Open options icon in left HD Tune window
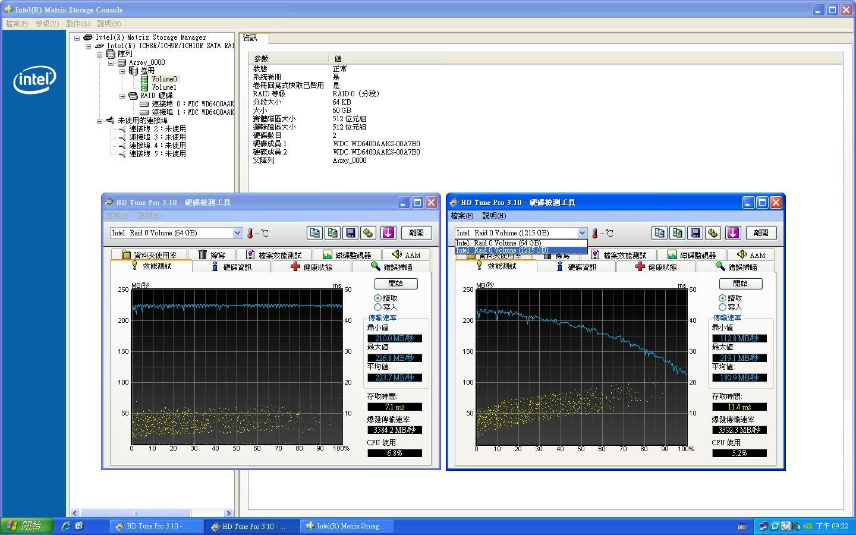This screenshot has width=856, height=535. [x=369, y=233]
